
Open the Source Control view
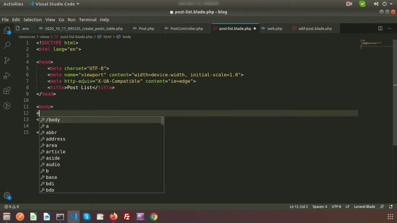7,60
